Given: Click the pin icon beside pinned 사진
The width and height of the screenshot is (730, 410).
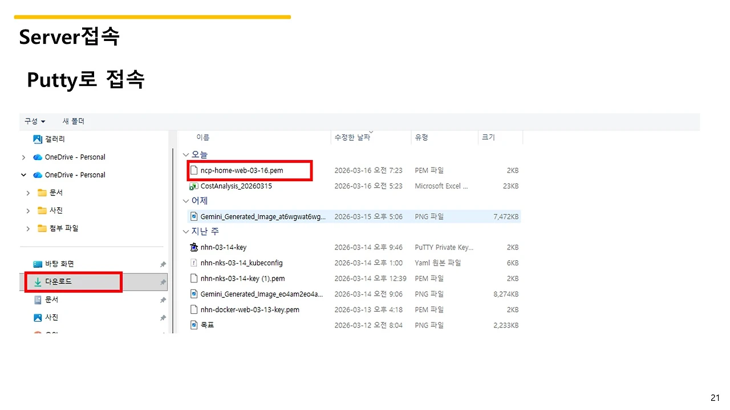Looking at the screenshot, I should click(x=163, y=318).
